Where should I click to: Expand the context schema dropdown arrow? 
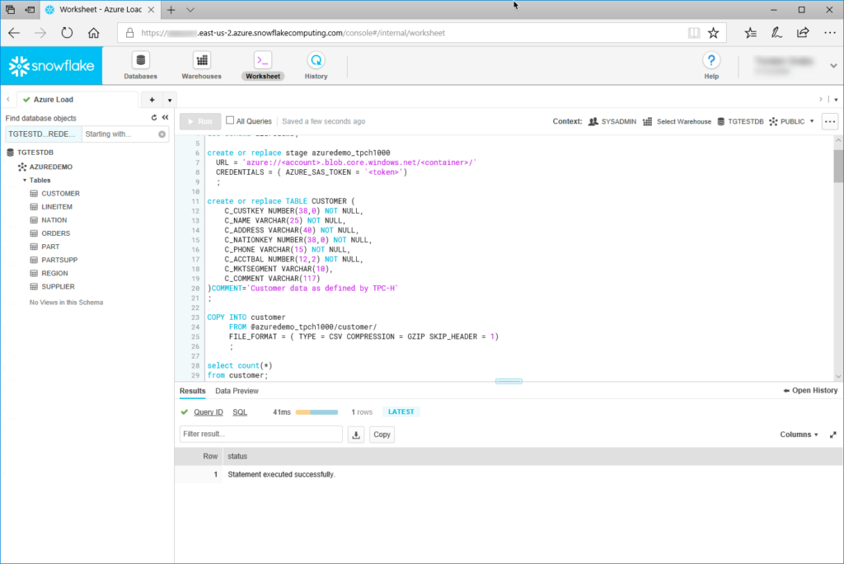[812, 121]
